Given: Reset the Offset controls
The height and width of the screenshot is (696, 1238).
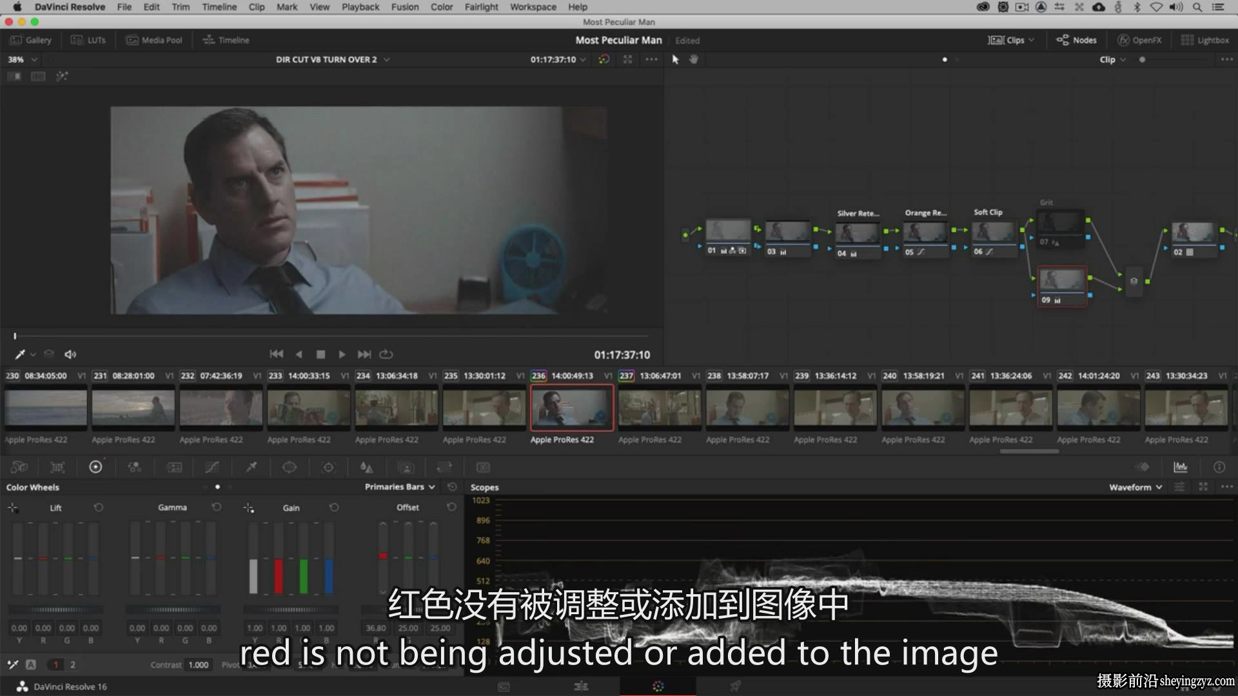Looking at the screenshot, I should (x=451, y=507).
